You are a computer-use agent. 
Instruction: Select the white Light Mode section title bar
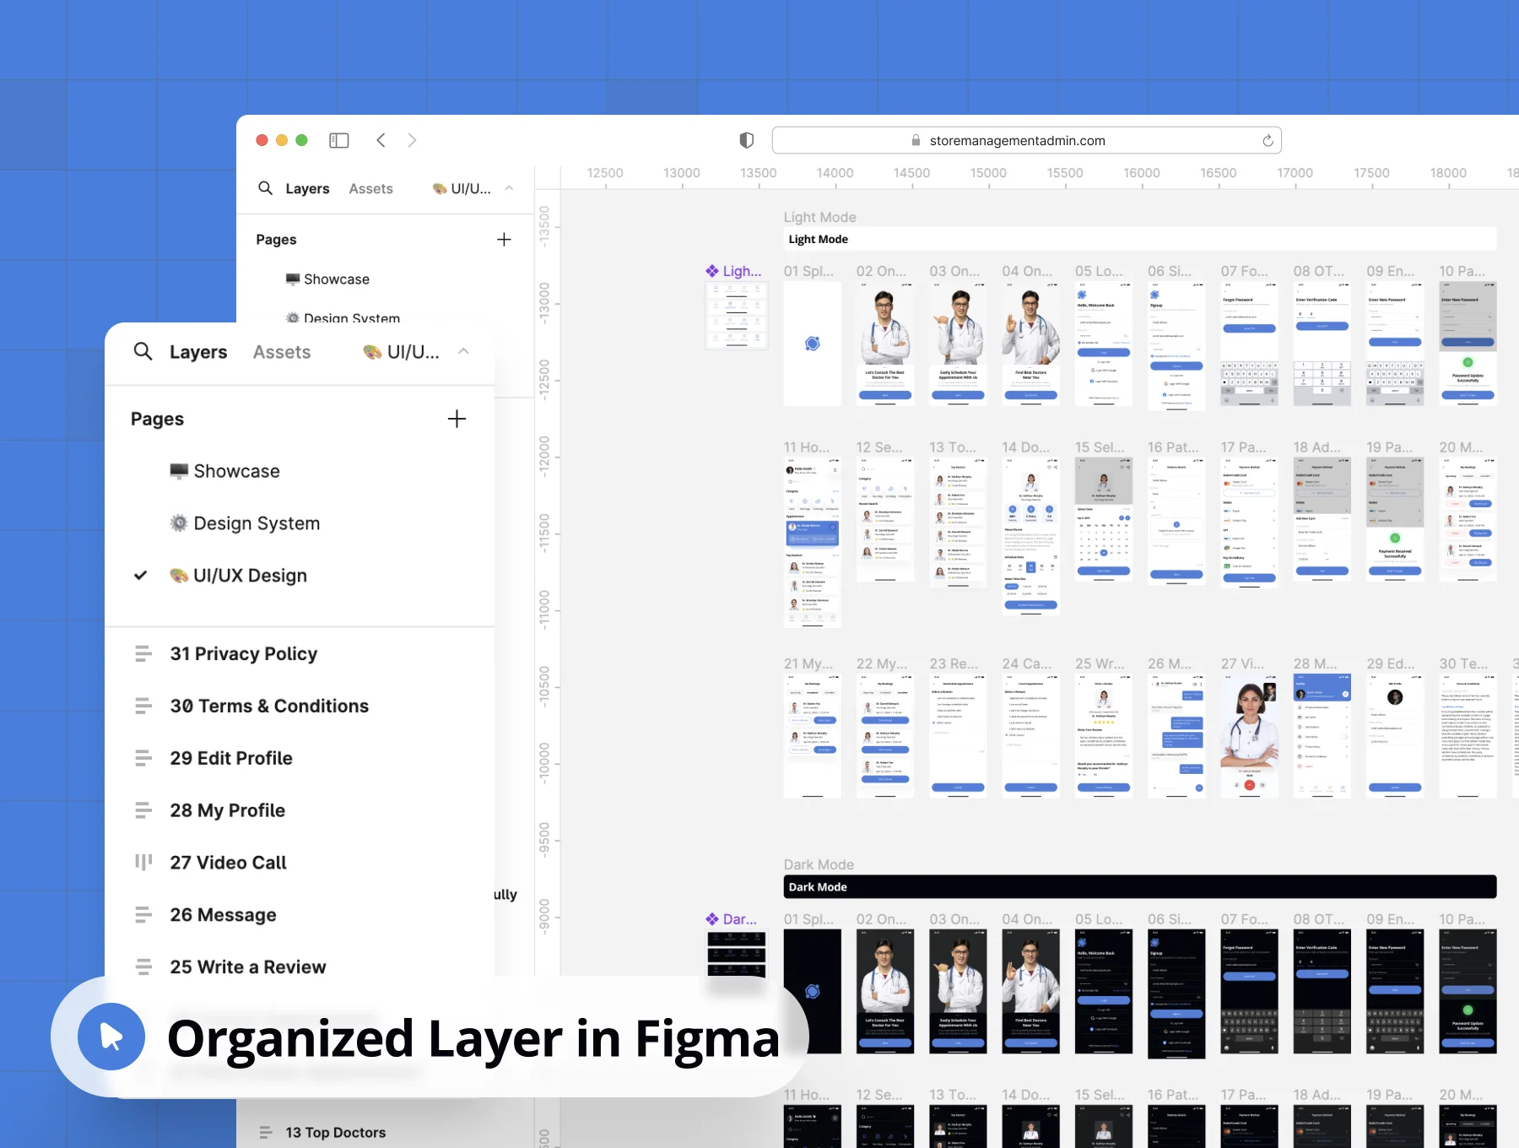coord(1140,239)
